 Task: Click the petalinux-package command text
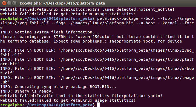pyautogui.click(x=118, y=18)
